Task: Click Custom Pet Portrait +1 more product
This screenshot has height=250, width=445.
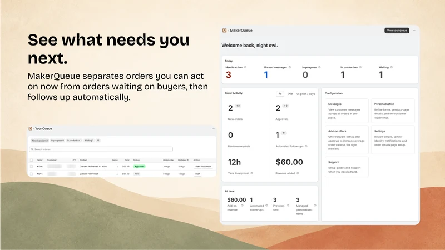Action: point(93,166)
